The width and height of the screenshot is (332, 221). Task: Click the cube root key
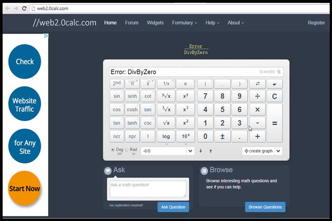pyautogui.click(x=166, y=110)
